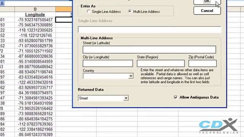Select cell with -87.6688000328636

click(x=35, y=56)
